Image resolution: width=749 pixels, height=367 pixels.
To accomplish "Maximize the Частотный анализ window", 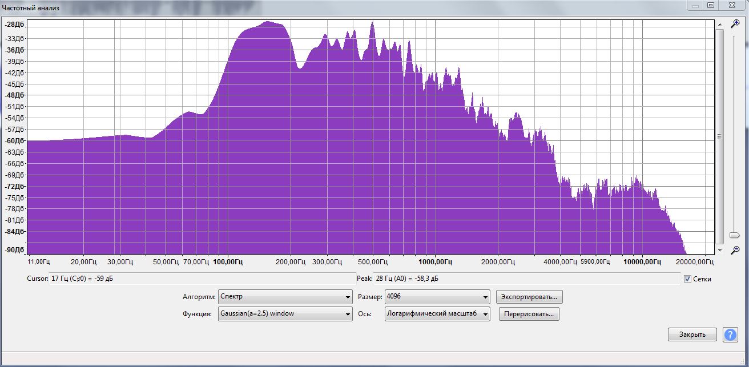I will click(711, 5).
